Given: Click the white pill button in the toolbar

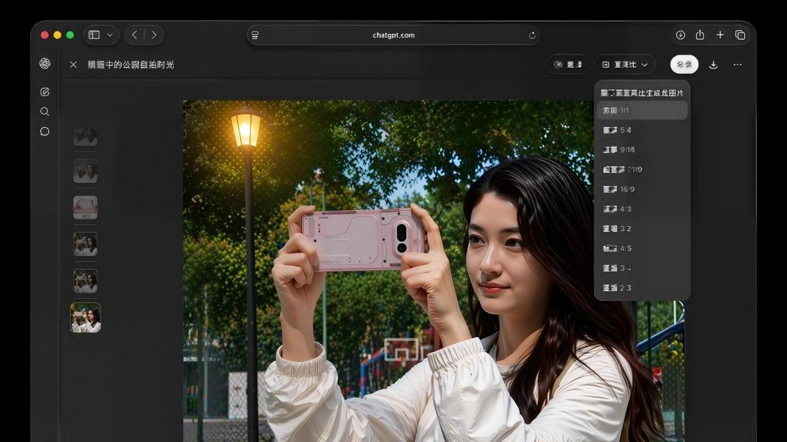Looking at the screenshot, I should [x=683, y=64].
